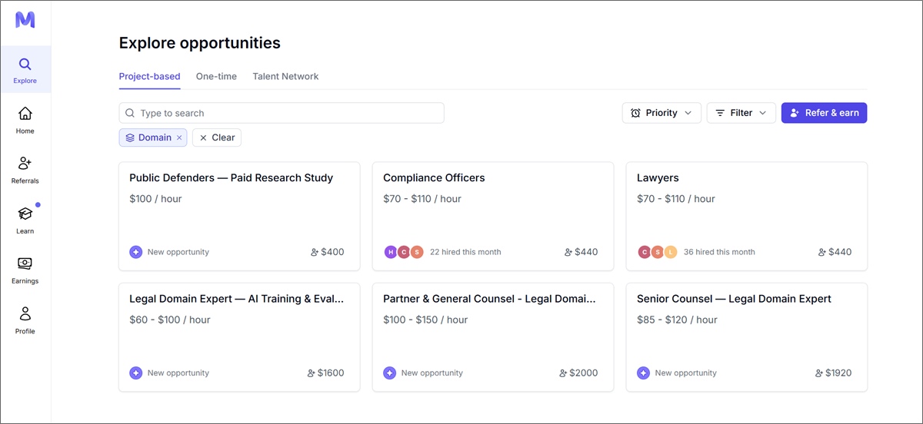Open the Learn sidebar section

[x=25, y=220]
